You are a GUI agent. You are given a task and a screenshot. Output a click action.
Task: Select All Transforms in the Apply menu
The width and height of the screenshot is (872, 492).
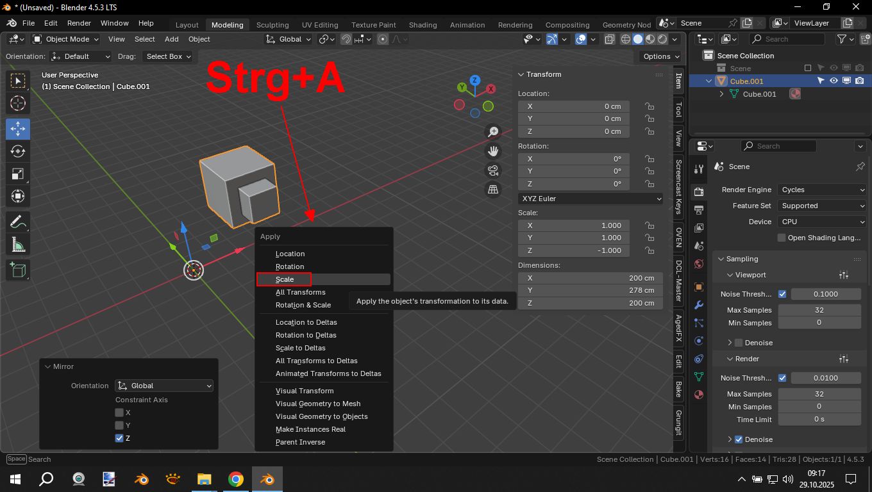(x=300, y=292)
